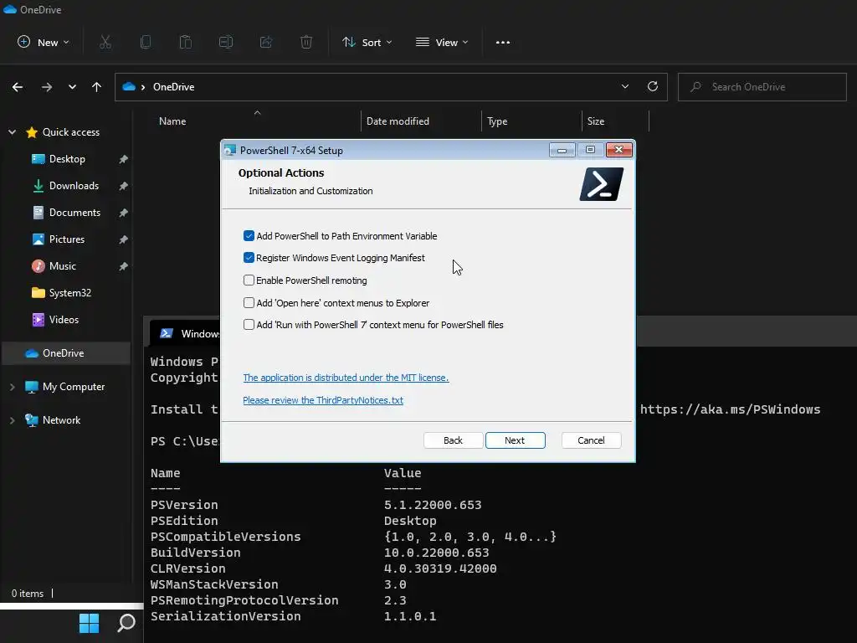The height and width of the screenshot is (643, 857).
Task: Click the setup dialog title bar icon
Action: click(230, 150)
